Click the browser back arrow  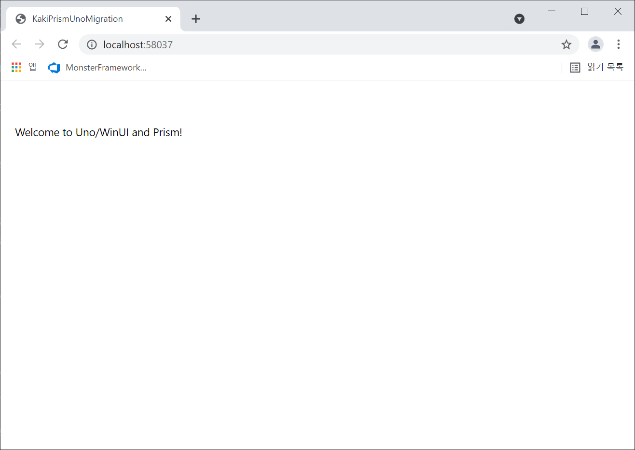pyautogui.click(x=16, y=44)
